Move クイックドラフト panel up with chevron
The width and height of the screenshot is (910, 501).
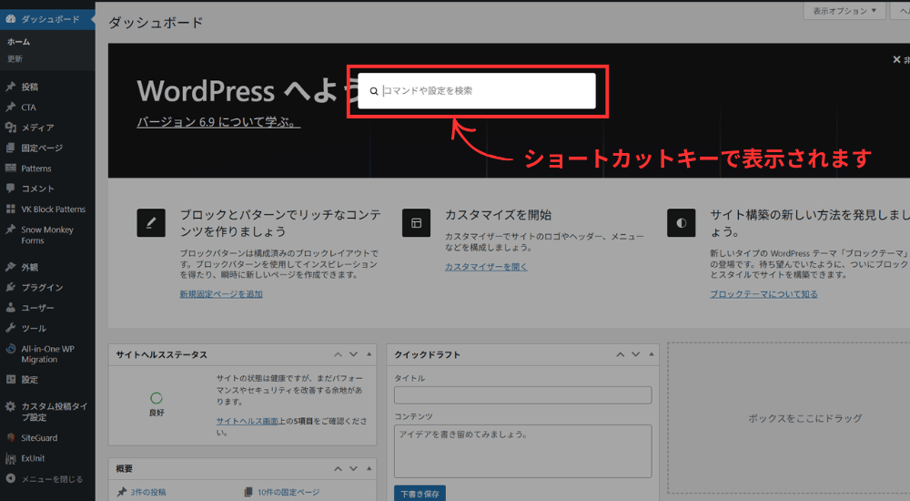point(618,354)
